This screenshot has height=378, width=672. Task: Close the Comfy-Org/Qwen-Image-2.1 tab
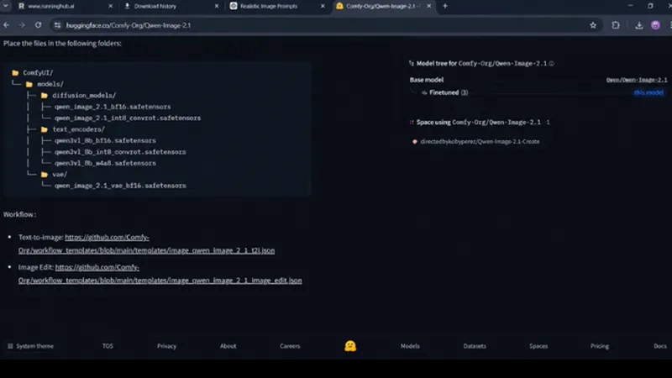coord(429,6)
